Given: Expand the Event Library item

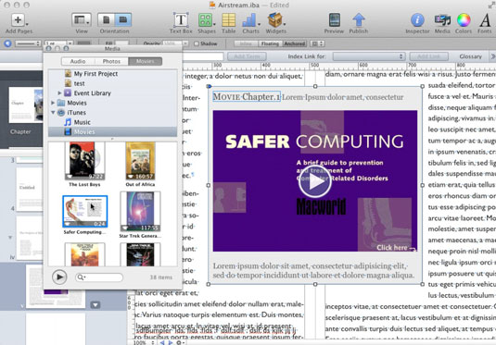Looking at the screenshot, I should (x=59, y=92).
